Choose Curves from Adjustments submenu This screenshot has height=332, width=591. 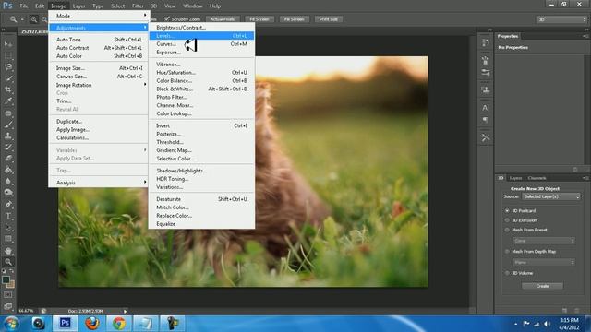click(x=201, y=44)
